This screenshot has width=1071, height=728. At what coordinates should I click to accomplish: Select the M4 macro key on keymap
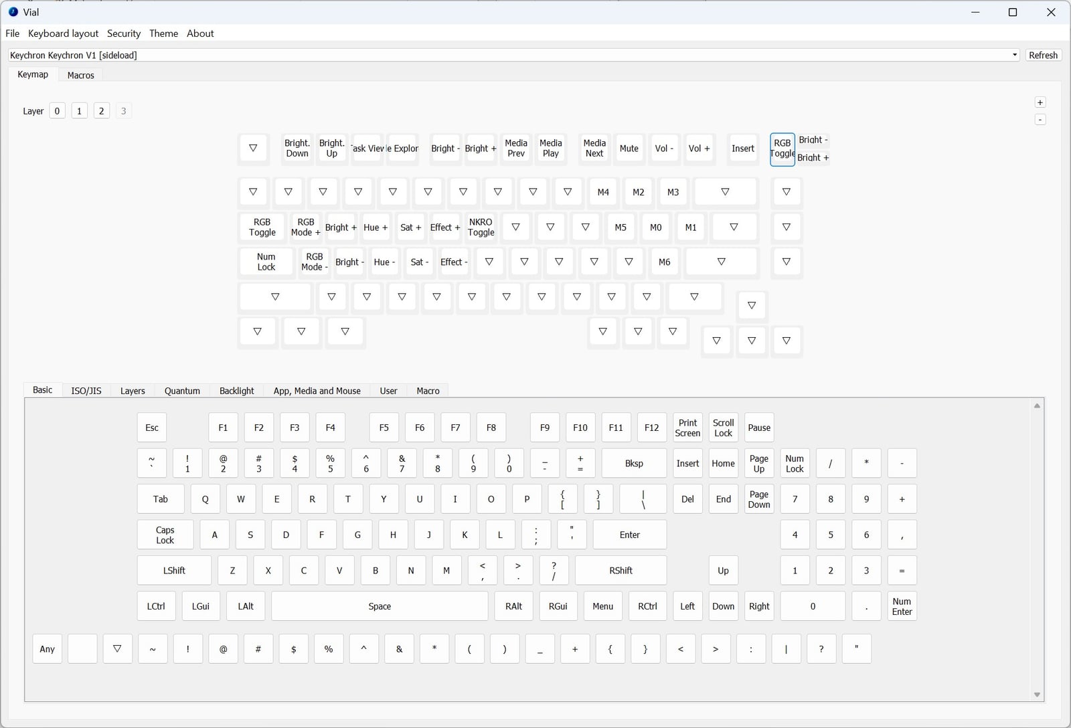point(603,192)
